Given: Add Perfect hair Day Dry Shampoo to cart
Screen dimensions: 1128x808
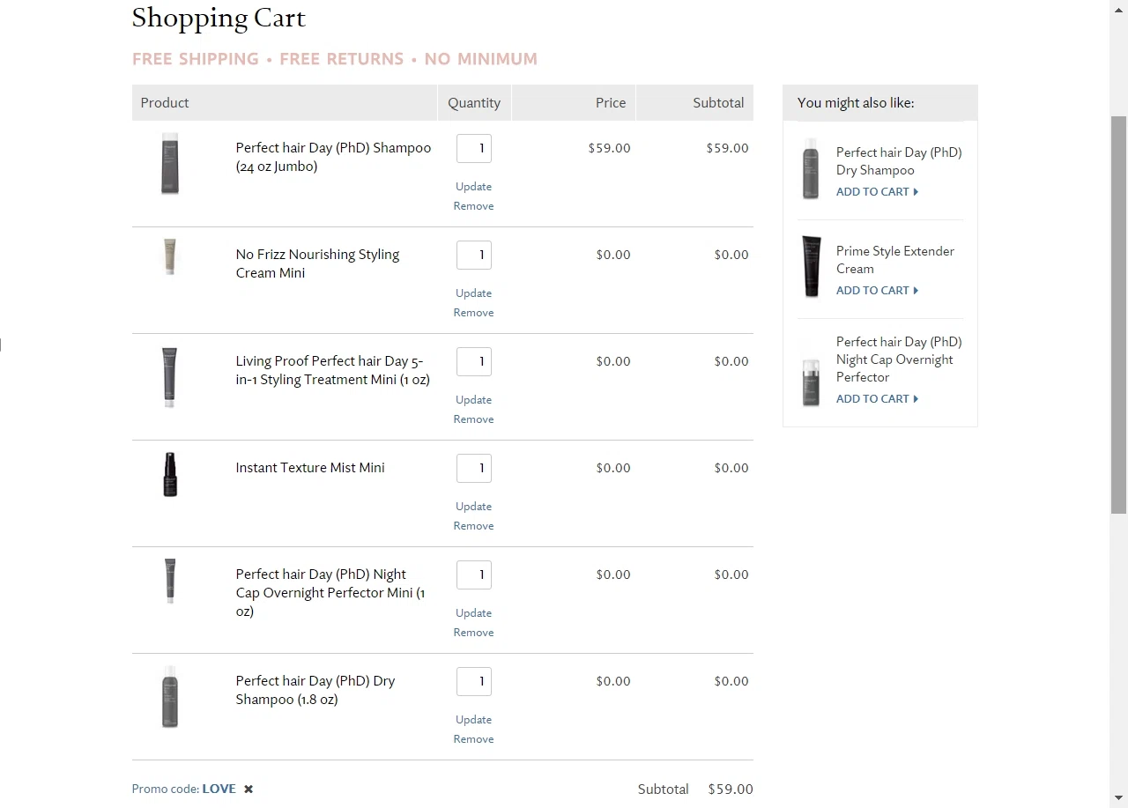Looking at the screenshot, I should tap(877, 192).
